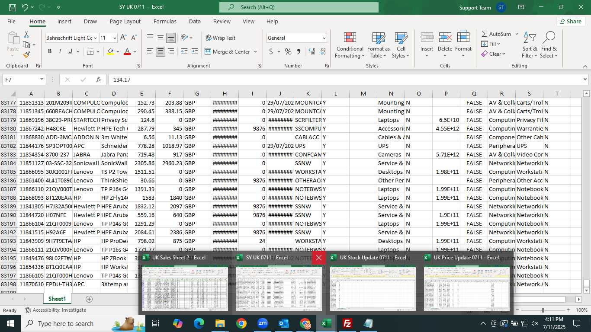Click the Increase Font Size icon

pos(123,38)
